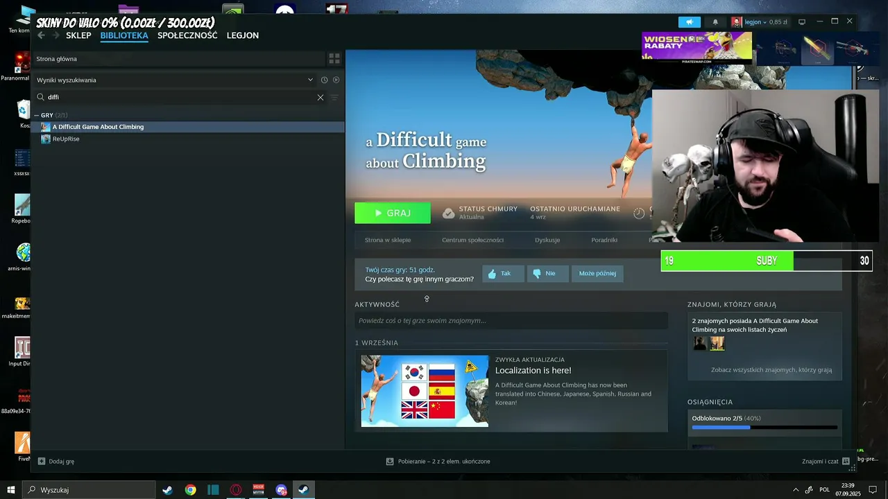Viewport: 888px width, 499px height.
Task: Click the back navigation arrow in Steam
Action: pos(41,35)
